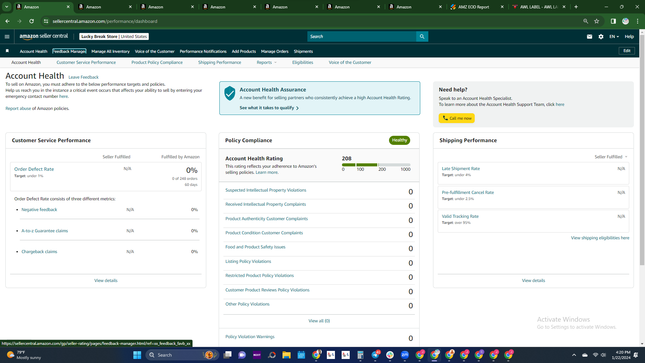Image resolution: width=645 pixels, height=363 pixels.
Task: Open the Seller Fulfilled shipping dropdown
Action: 611,157
